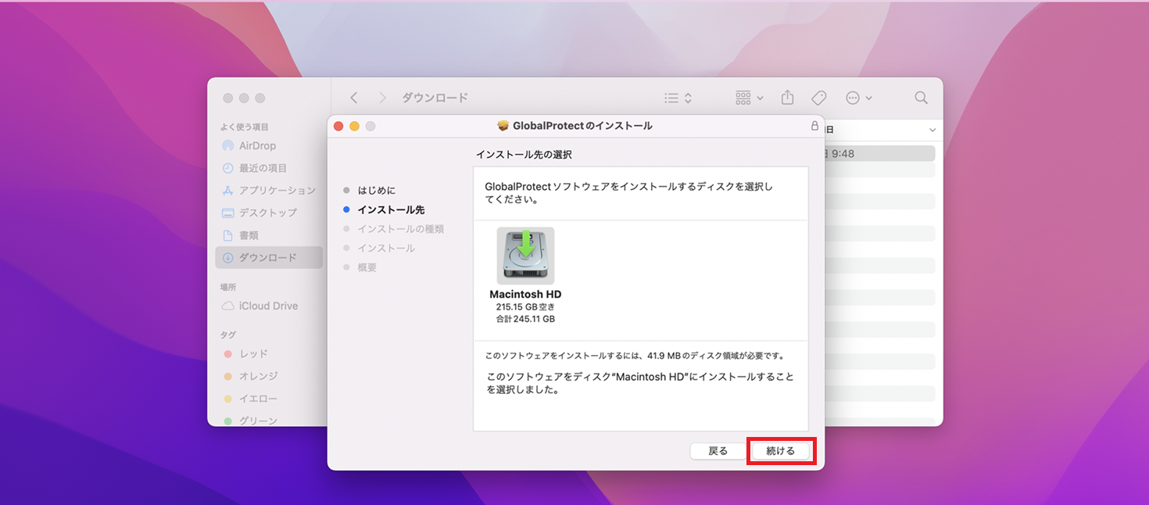
Task: Click the 続ける button in installer
Action: click(x=780, y=451)
